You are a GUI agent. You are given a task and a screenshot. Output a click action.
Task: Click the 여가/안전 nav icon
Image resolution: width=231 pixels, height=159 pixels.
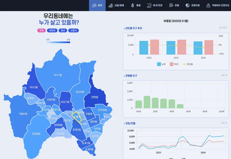pyautogui.click(x=149, y=5)
